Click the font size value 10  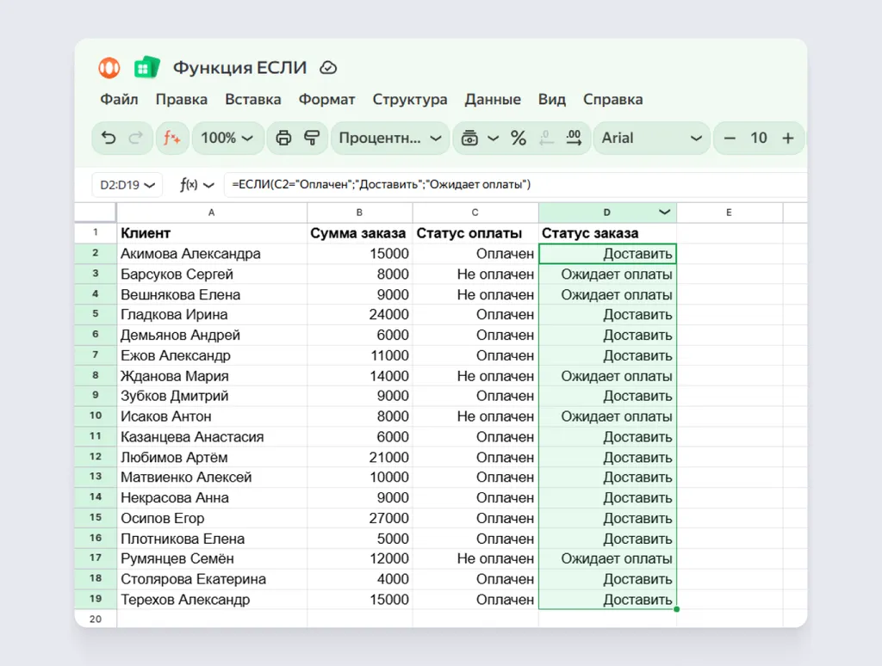click(758, 138)
